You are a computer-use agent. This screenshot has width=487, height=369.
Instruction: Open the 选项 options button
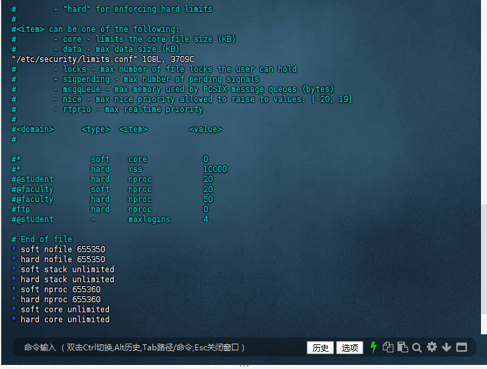[x=350, y=348]
